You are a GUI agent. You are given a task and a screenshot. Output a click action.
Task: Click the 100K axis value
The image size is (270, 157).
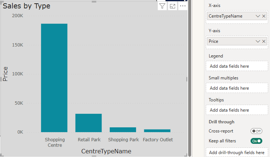17,74
